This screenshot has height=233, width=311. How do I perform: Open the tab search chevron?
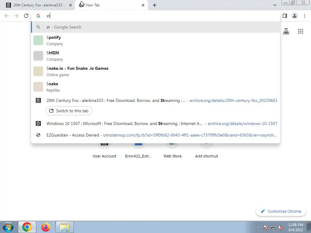275,5
